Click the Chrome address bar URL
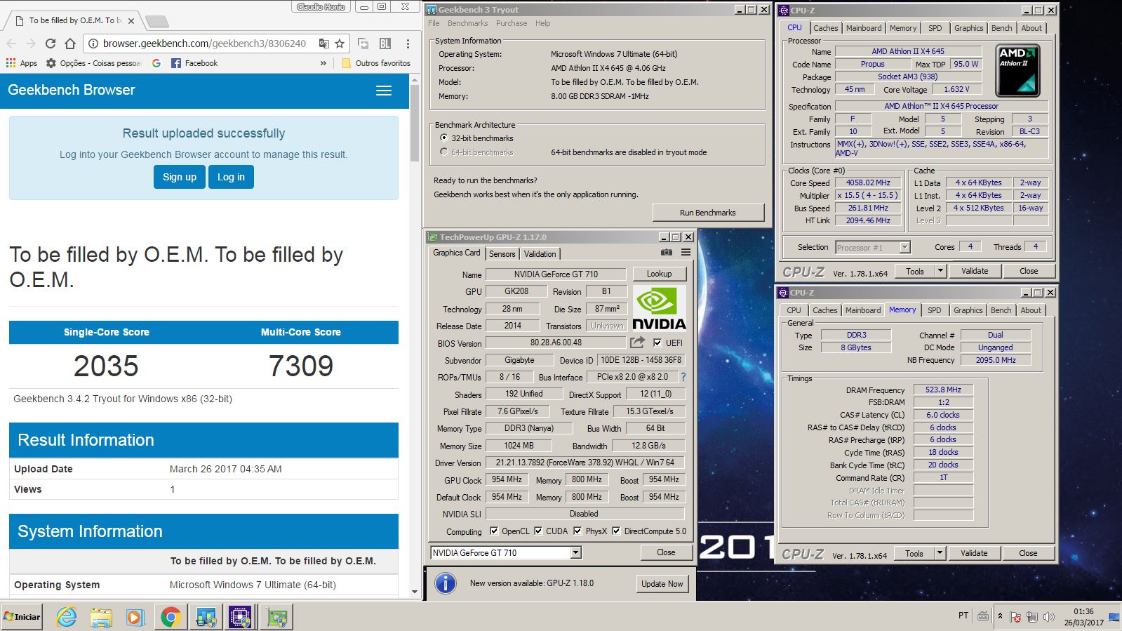 204,44
